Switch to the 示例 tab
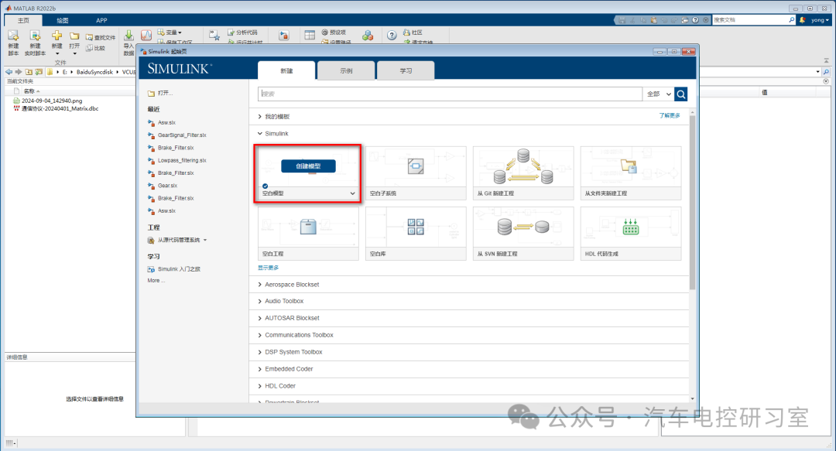Image resolution: width=836 pixels, height=451 pixels. (346, 70)
